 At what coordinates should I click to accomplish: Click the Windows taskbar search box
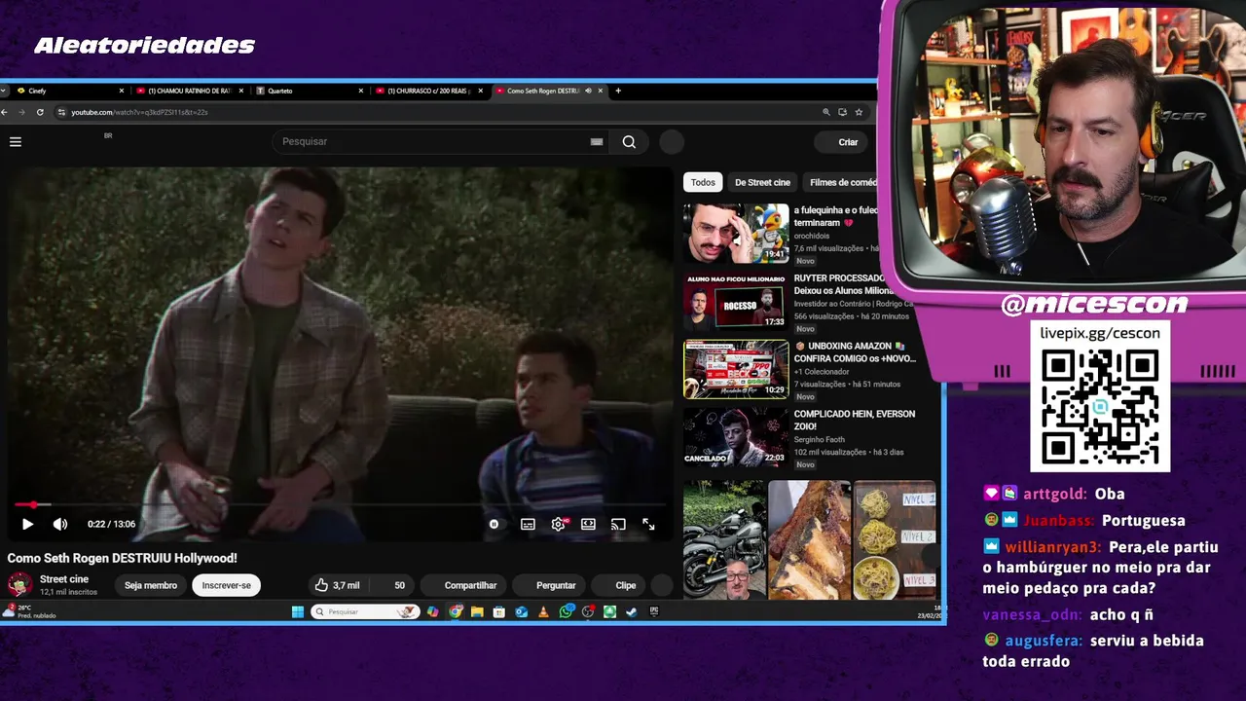[x=365, y=611]
